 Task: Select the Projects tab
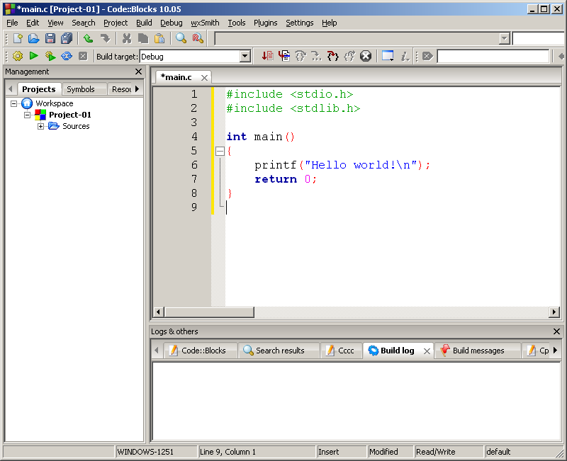(x=39, y=89)
